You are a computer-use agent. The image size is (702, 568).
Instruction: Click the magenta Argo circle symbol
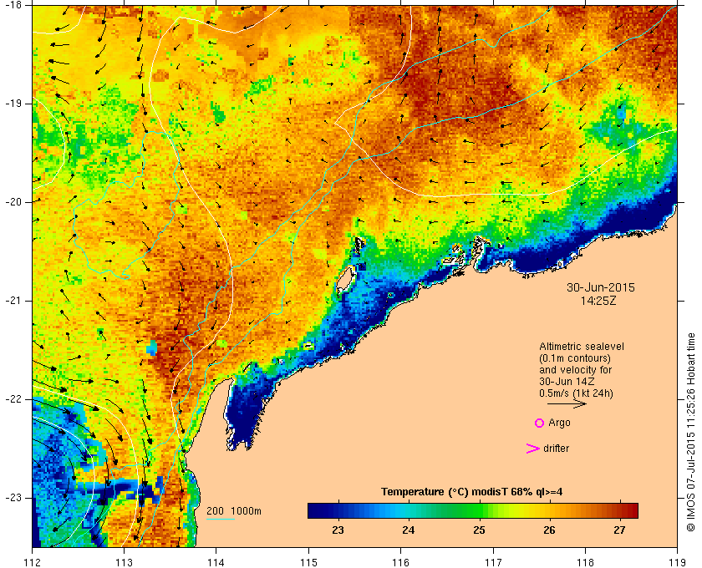[x=540, y=423]
